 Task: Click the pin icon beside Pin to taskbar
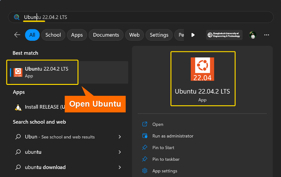pos(145,159)
